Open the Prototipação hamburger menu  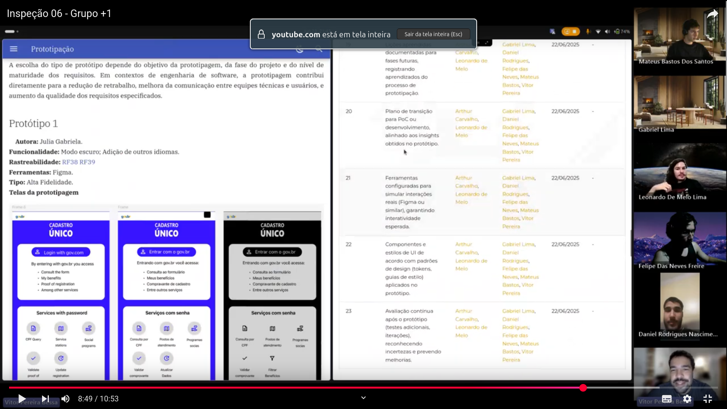(14, 49)
